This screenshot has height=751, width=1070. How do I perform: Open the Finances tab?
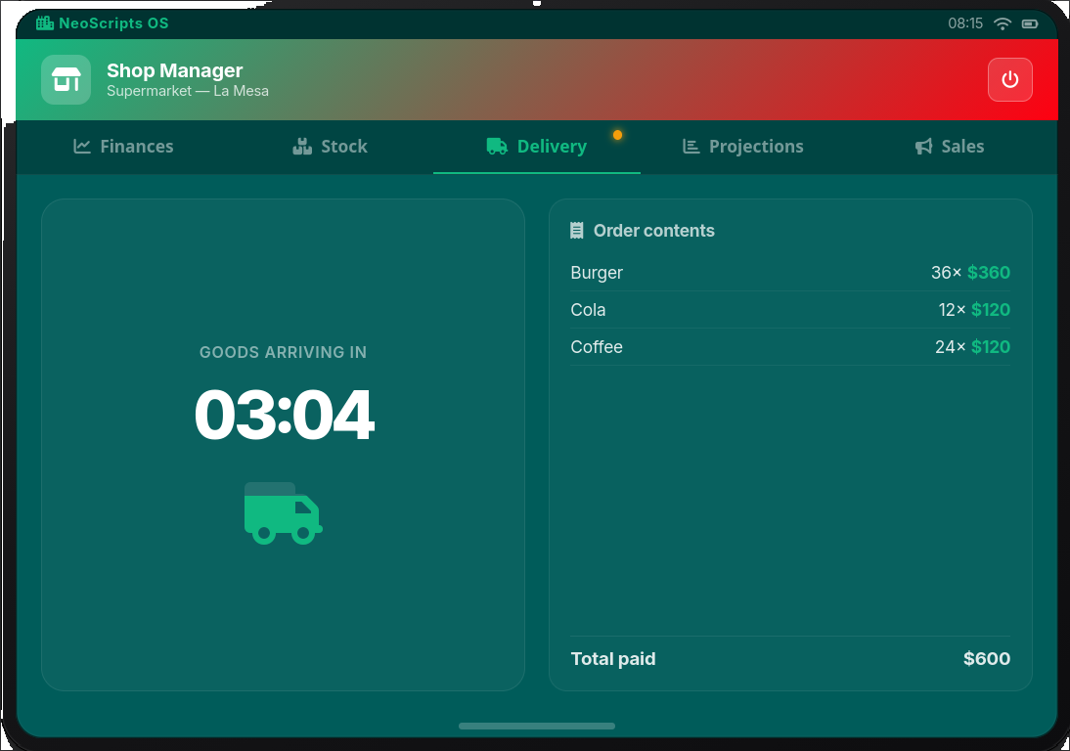[123, 146]
